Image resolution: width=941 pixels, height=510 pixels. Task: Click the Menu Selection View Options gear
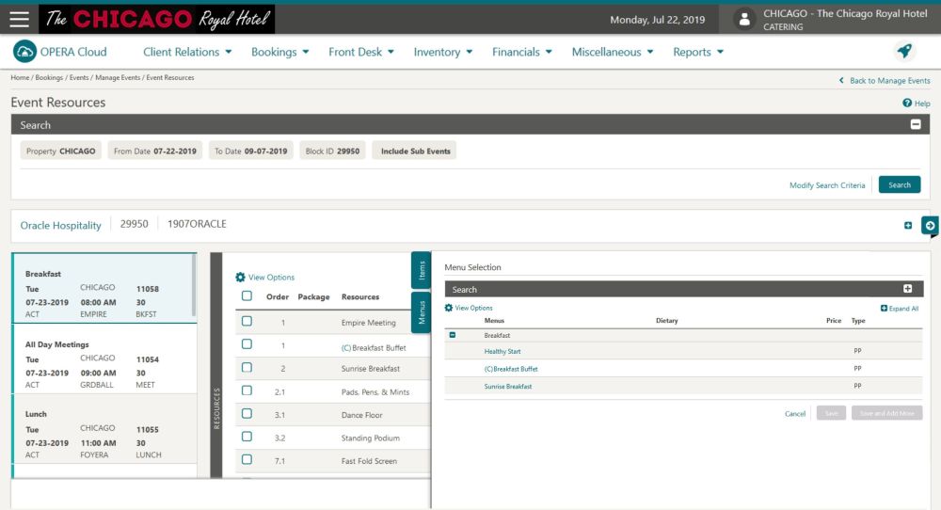(448, 308)
